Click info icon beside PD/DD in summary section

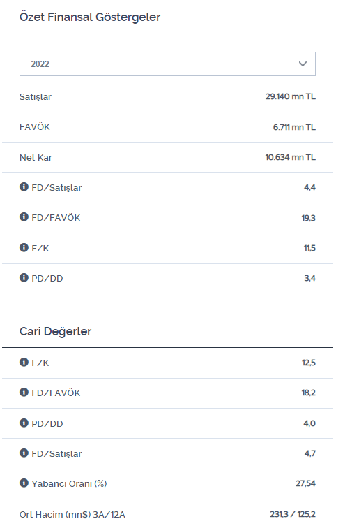point(24,277)
